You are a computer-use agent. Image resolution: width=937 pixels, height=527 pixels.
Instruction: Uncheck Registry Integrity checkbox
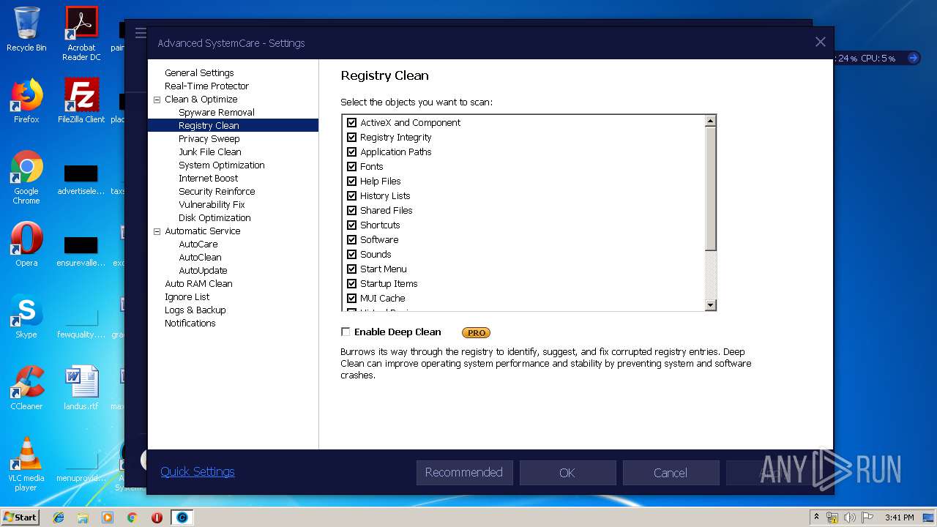pos(351,137)
